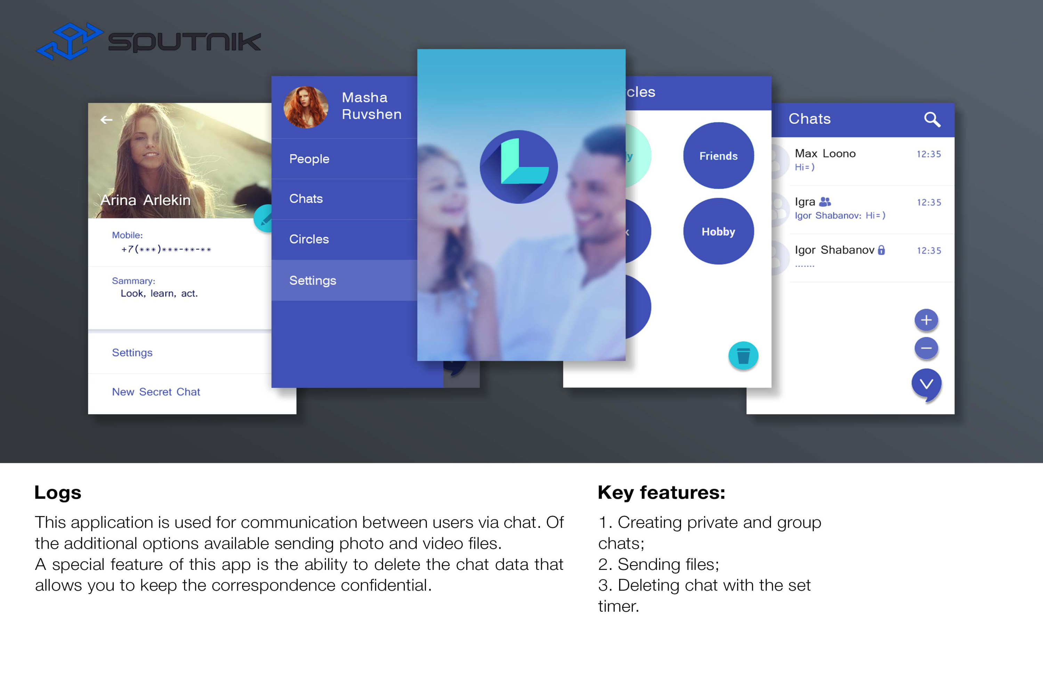The height and width of the screenshot is (695, 1043).
Task: Click the 'Arina Arlekin' name on photo
Action: (145, 201)
